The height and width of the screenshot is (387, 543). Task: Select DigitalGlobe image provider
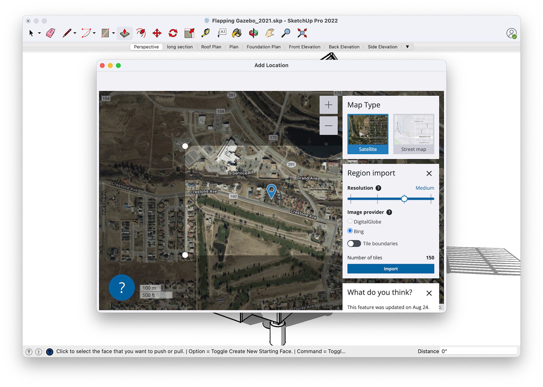(x=350, y=221)
